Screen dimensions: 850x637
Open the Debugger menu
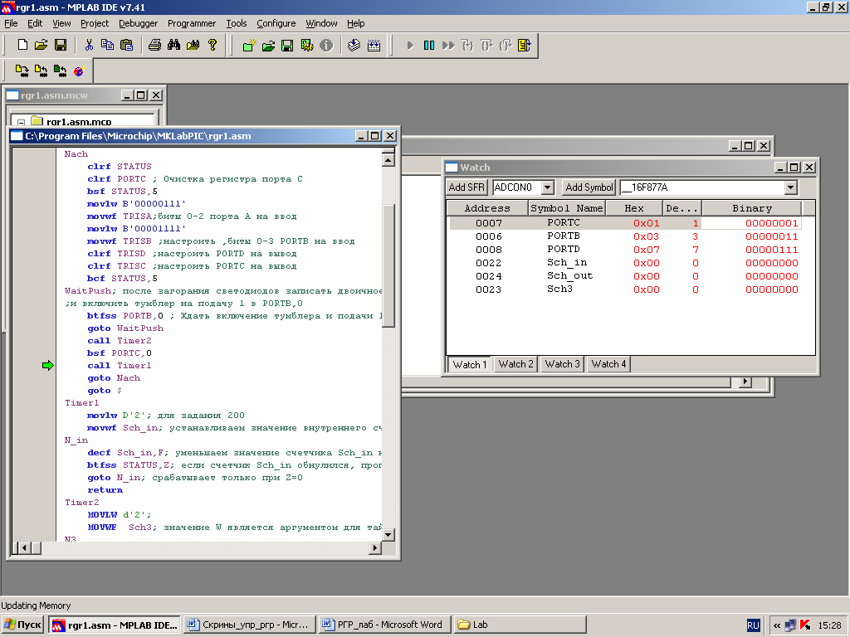pyautogui.click(x=139, y=23)
